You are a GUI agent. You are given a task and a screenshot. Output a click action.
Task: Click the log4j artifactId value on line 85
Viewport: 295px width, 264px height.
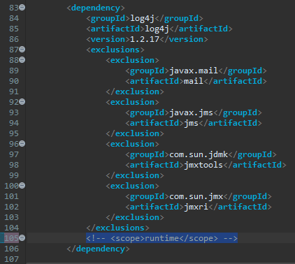pyautogui.click(x=157, y=29)
